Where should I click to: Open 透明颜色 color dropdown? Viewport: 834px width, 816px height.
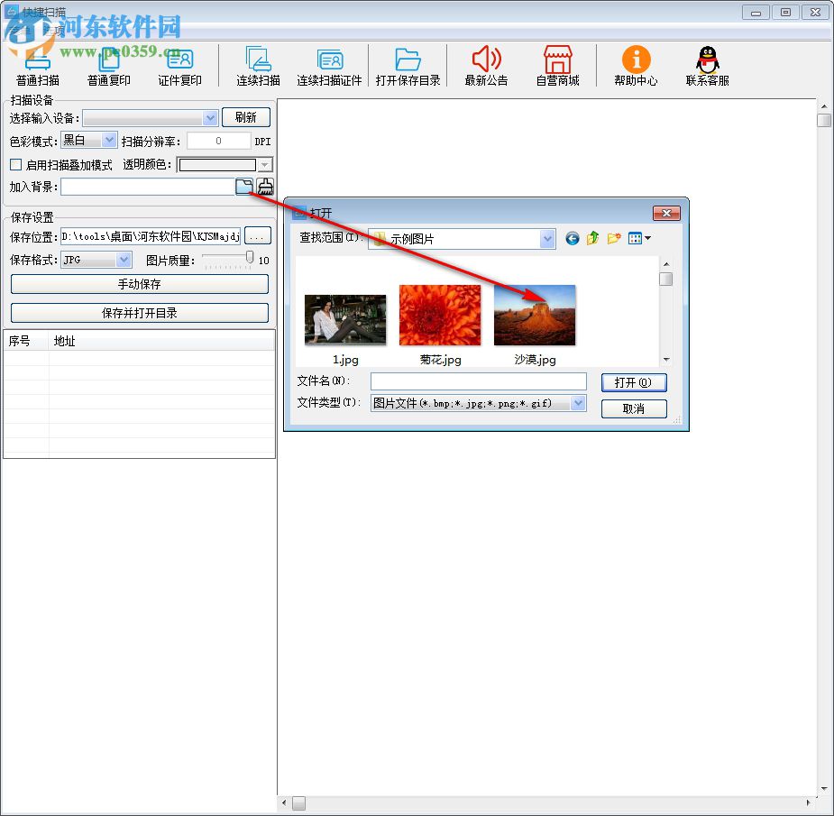(x=264, y=164)
